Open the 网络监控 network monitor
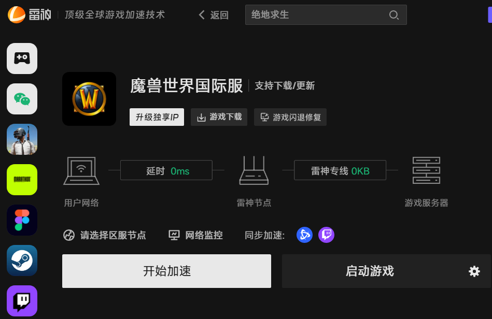492x319 pixels. click(195, 235)
